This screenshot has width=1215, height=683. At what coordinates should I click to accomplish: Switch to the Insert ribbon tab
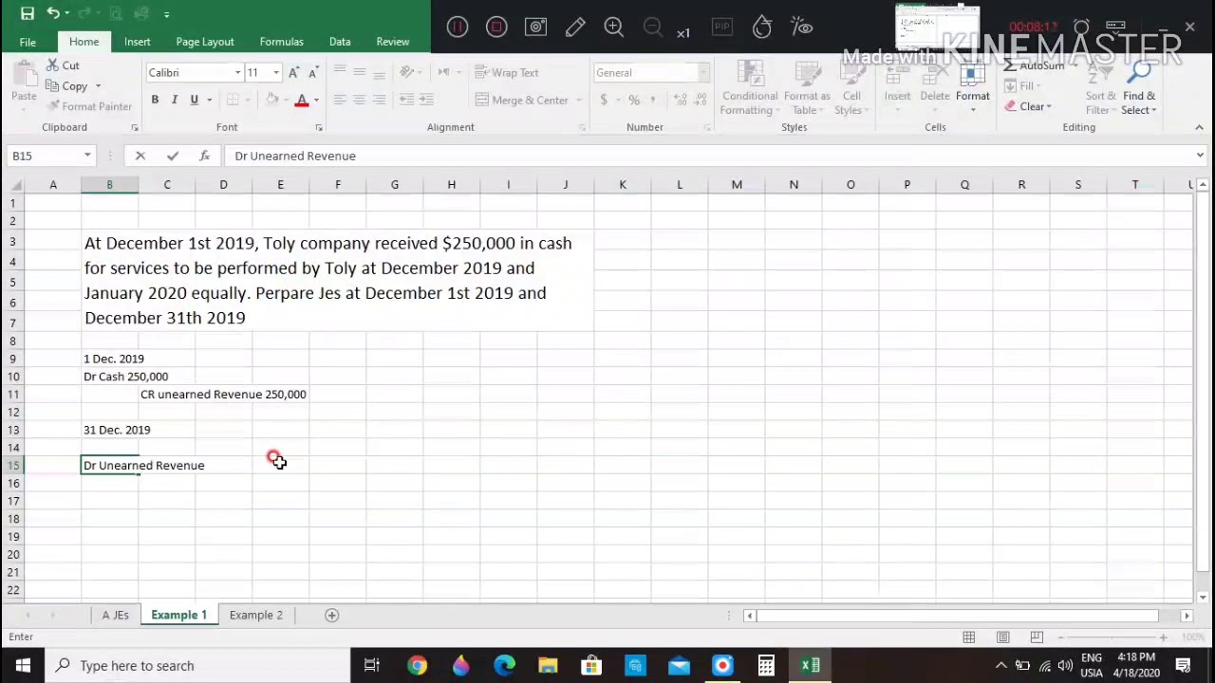pos(137,42)
